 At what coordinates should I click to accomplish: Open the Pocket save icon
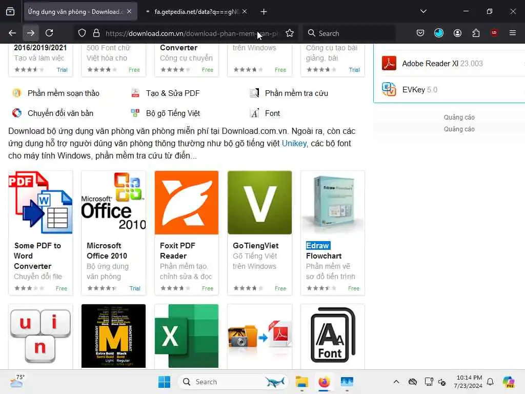pyautogui.click(x=420, y=33)
